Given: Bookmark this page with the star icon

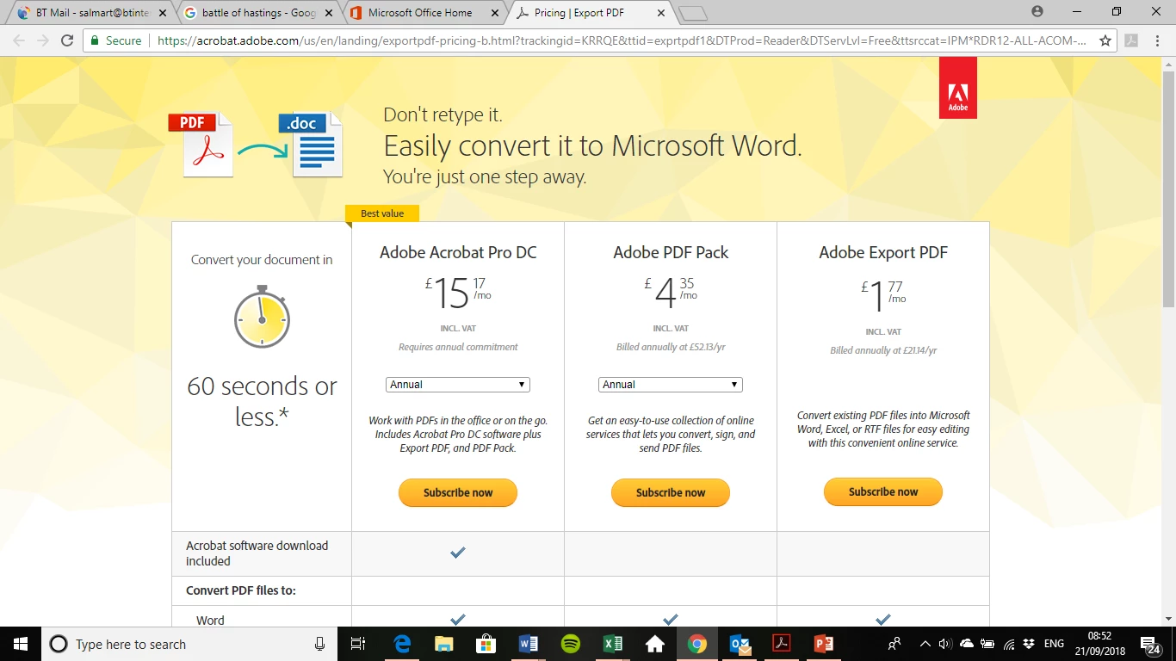Looking at the screenshot, I should [x=1105, y=40].
